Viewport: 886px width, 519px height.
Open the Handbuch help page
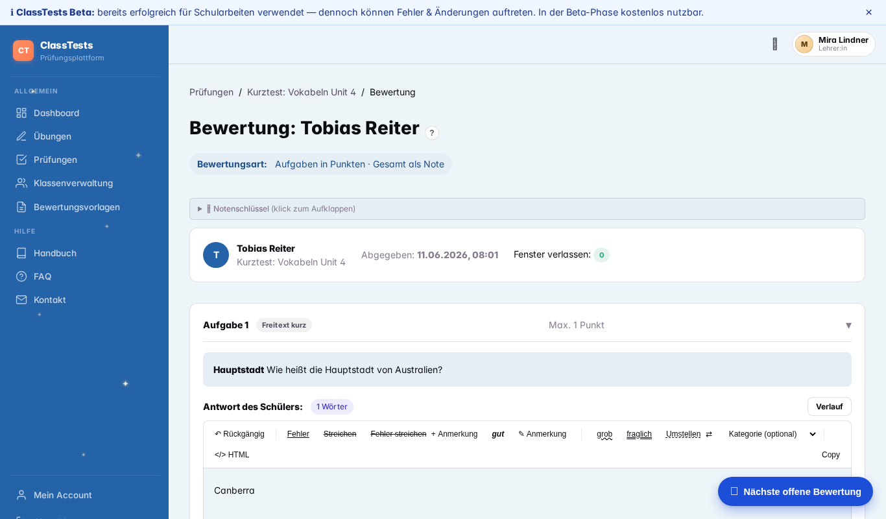coord(84,253)
